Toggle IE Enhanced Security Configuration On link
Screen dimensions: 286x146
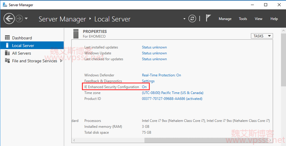[144, 87]
